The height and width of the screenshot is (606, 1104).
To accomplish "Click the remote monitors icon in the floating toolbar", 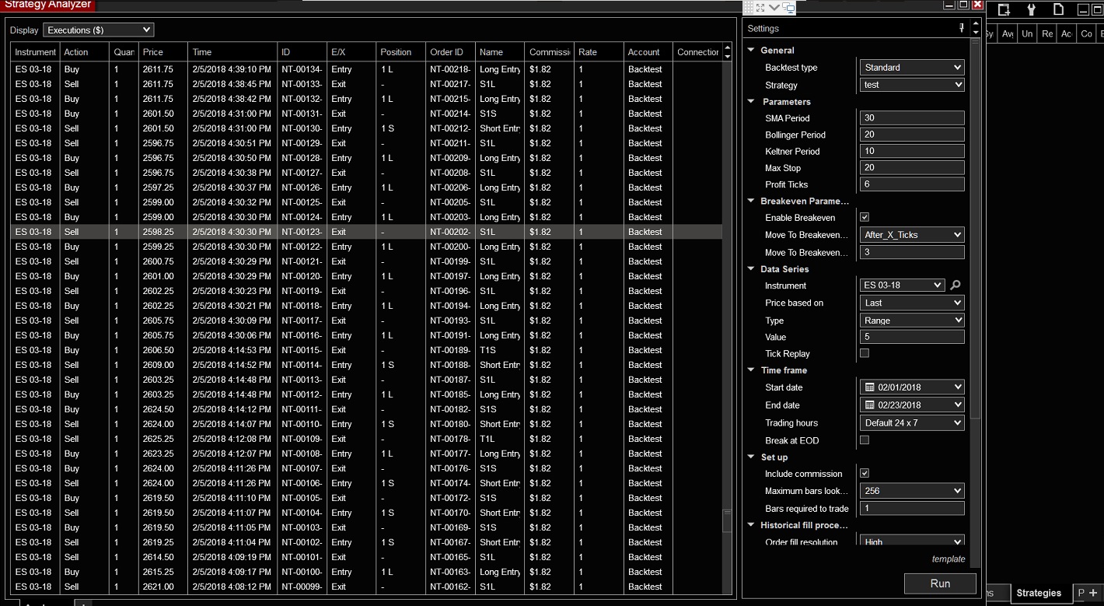I will [788, 8].
